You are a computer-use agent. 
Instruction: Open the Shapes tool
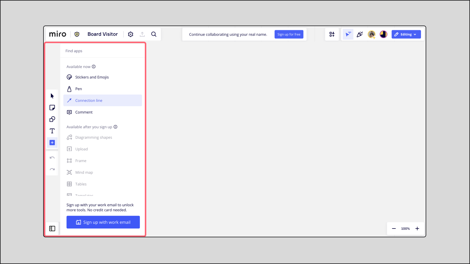[52, 119]
